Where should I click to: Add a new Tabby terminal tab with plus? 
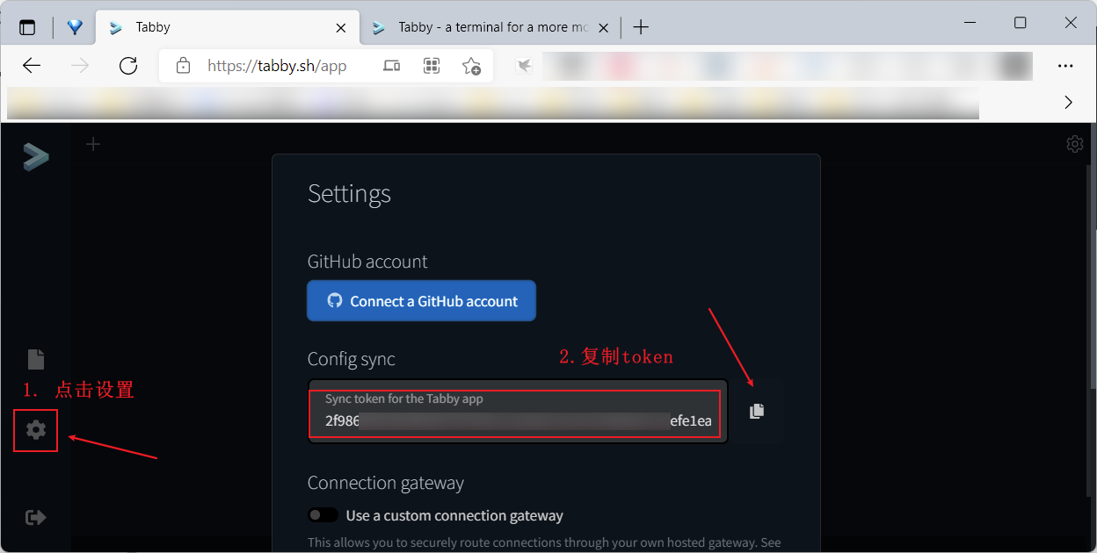coord(93,144)
